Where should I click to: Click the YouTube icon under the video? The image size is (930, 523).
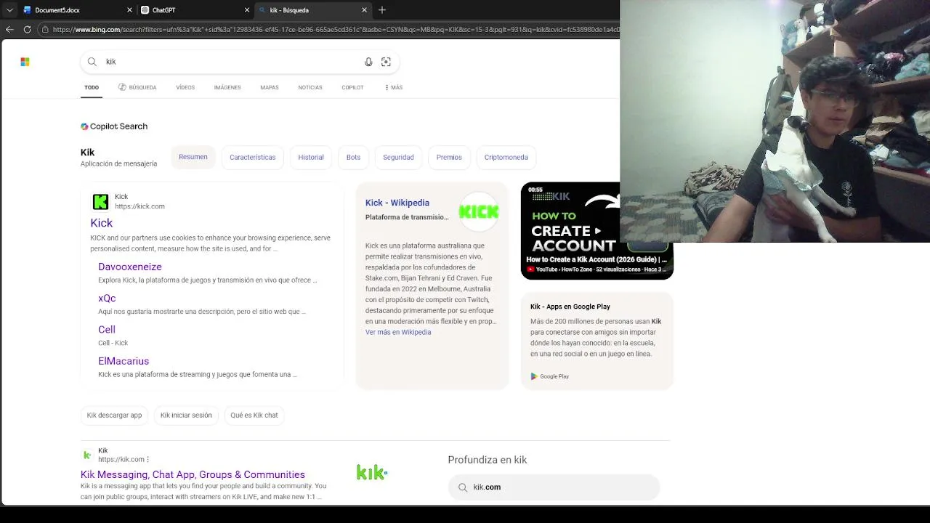point(531,269)
